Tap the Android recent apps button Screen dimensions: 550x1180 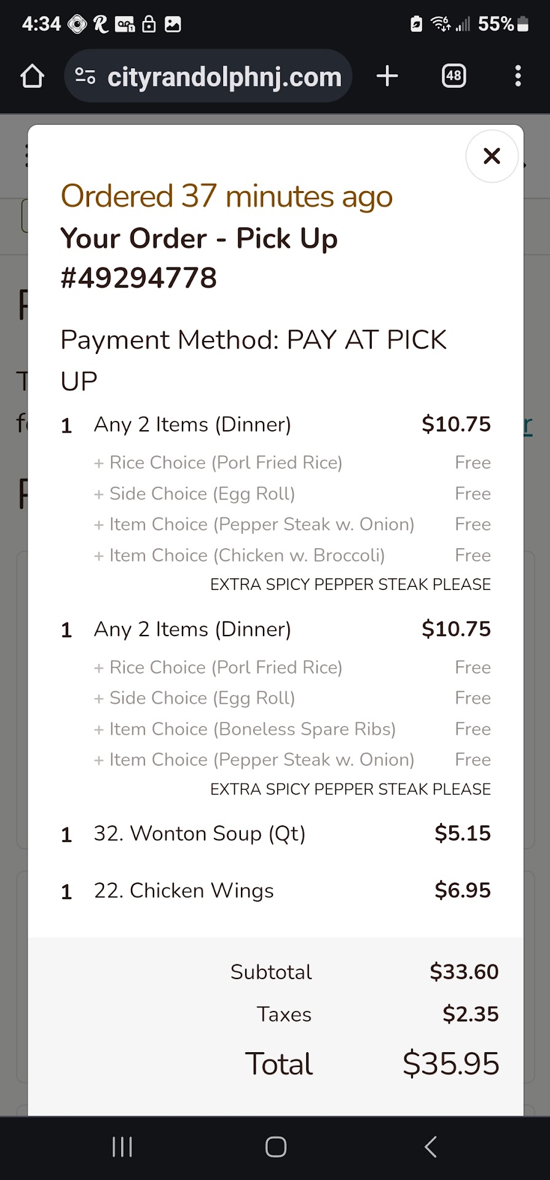click(x=122, y=1147)
